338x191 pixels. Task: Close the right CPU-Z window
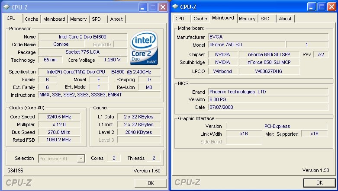tap(332, 7)
